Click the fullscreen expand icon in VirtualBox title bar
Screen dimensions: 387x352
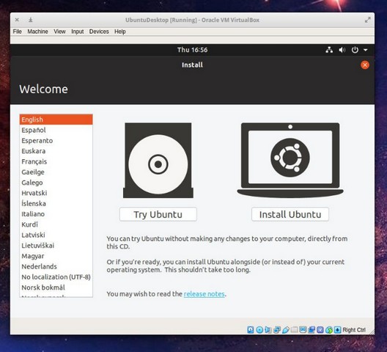pyautogui.click(x=368, y=20)
